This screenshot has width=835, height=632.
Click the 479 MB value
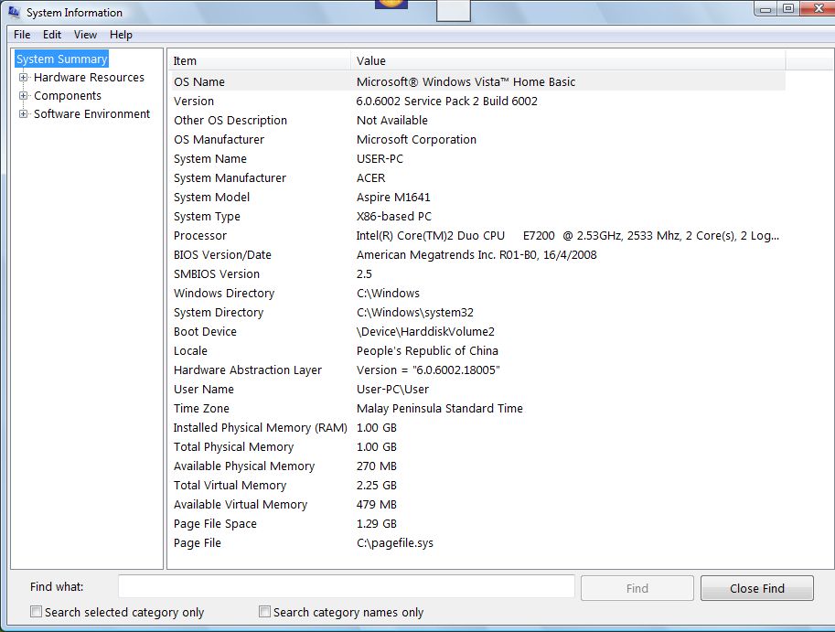[377, 504]
